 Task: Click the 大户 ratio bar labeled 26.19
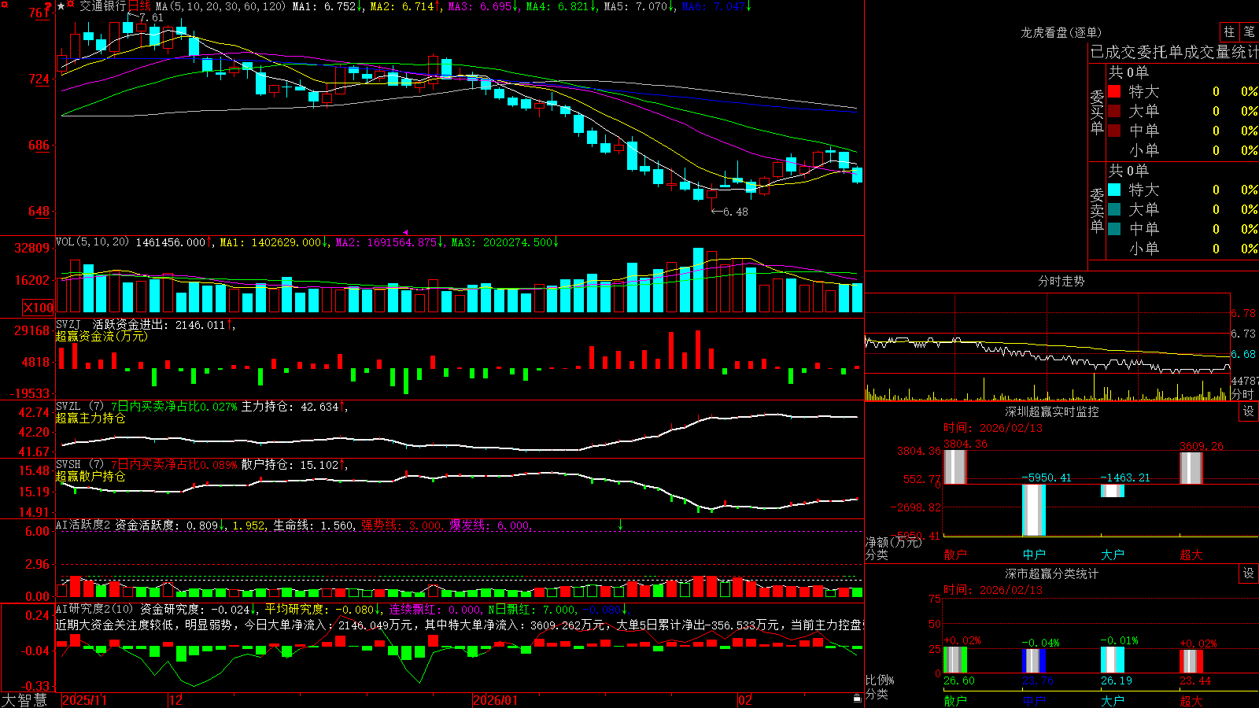[1113, 660]
